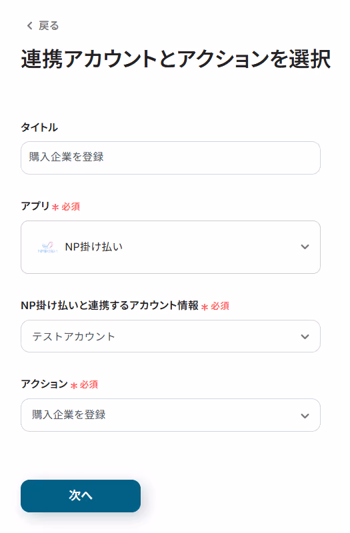Click the red asterisk beside アクション
Image resolution: width=350 pixels, height=533 pixels.
[x=74, y=386]
